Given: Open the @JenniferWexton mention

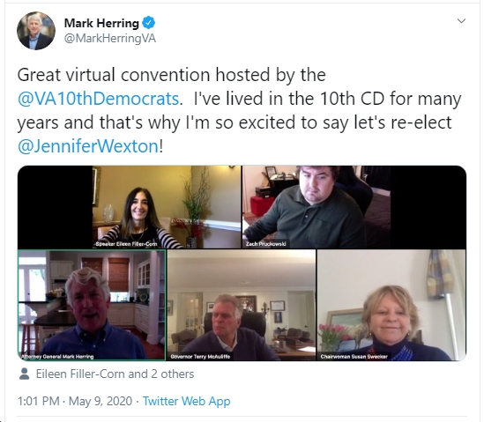Looking at the screenshot, I should point(88,146).
